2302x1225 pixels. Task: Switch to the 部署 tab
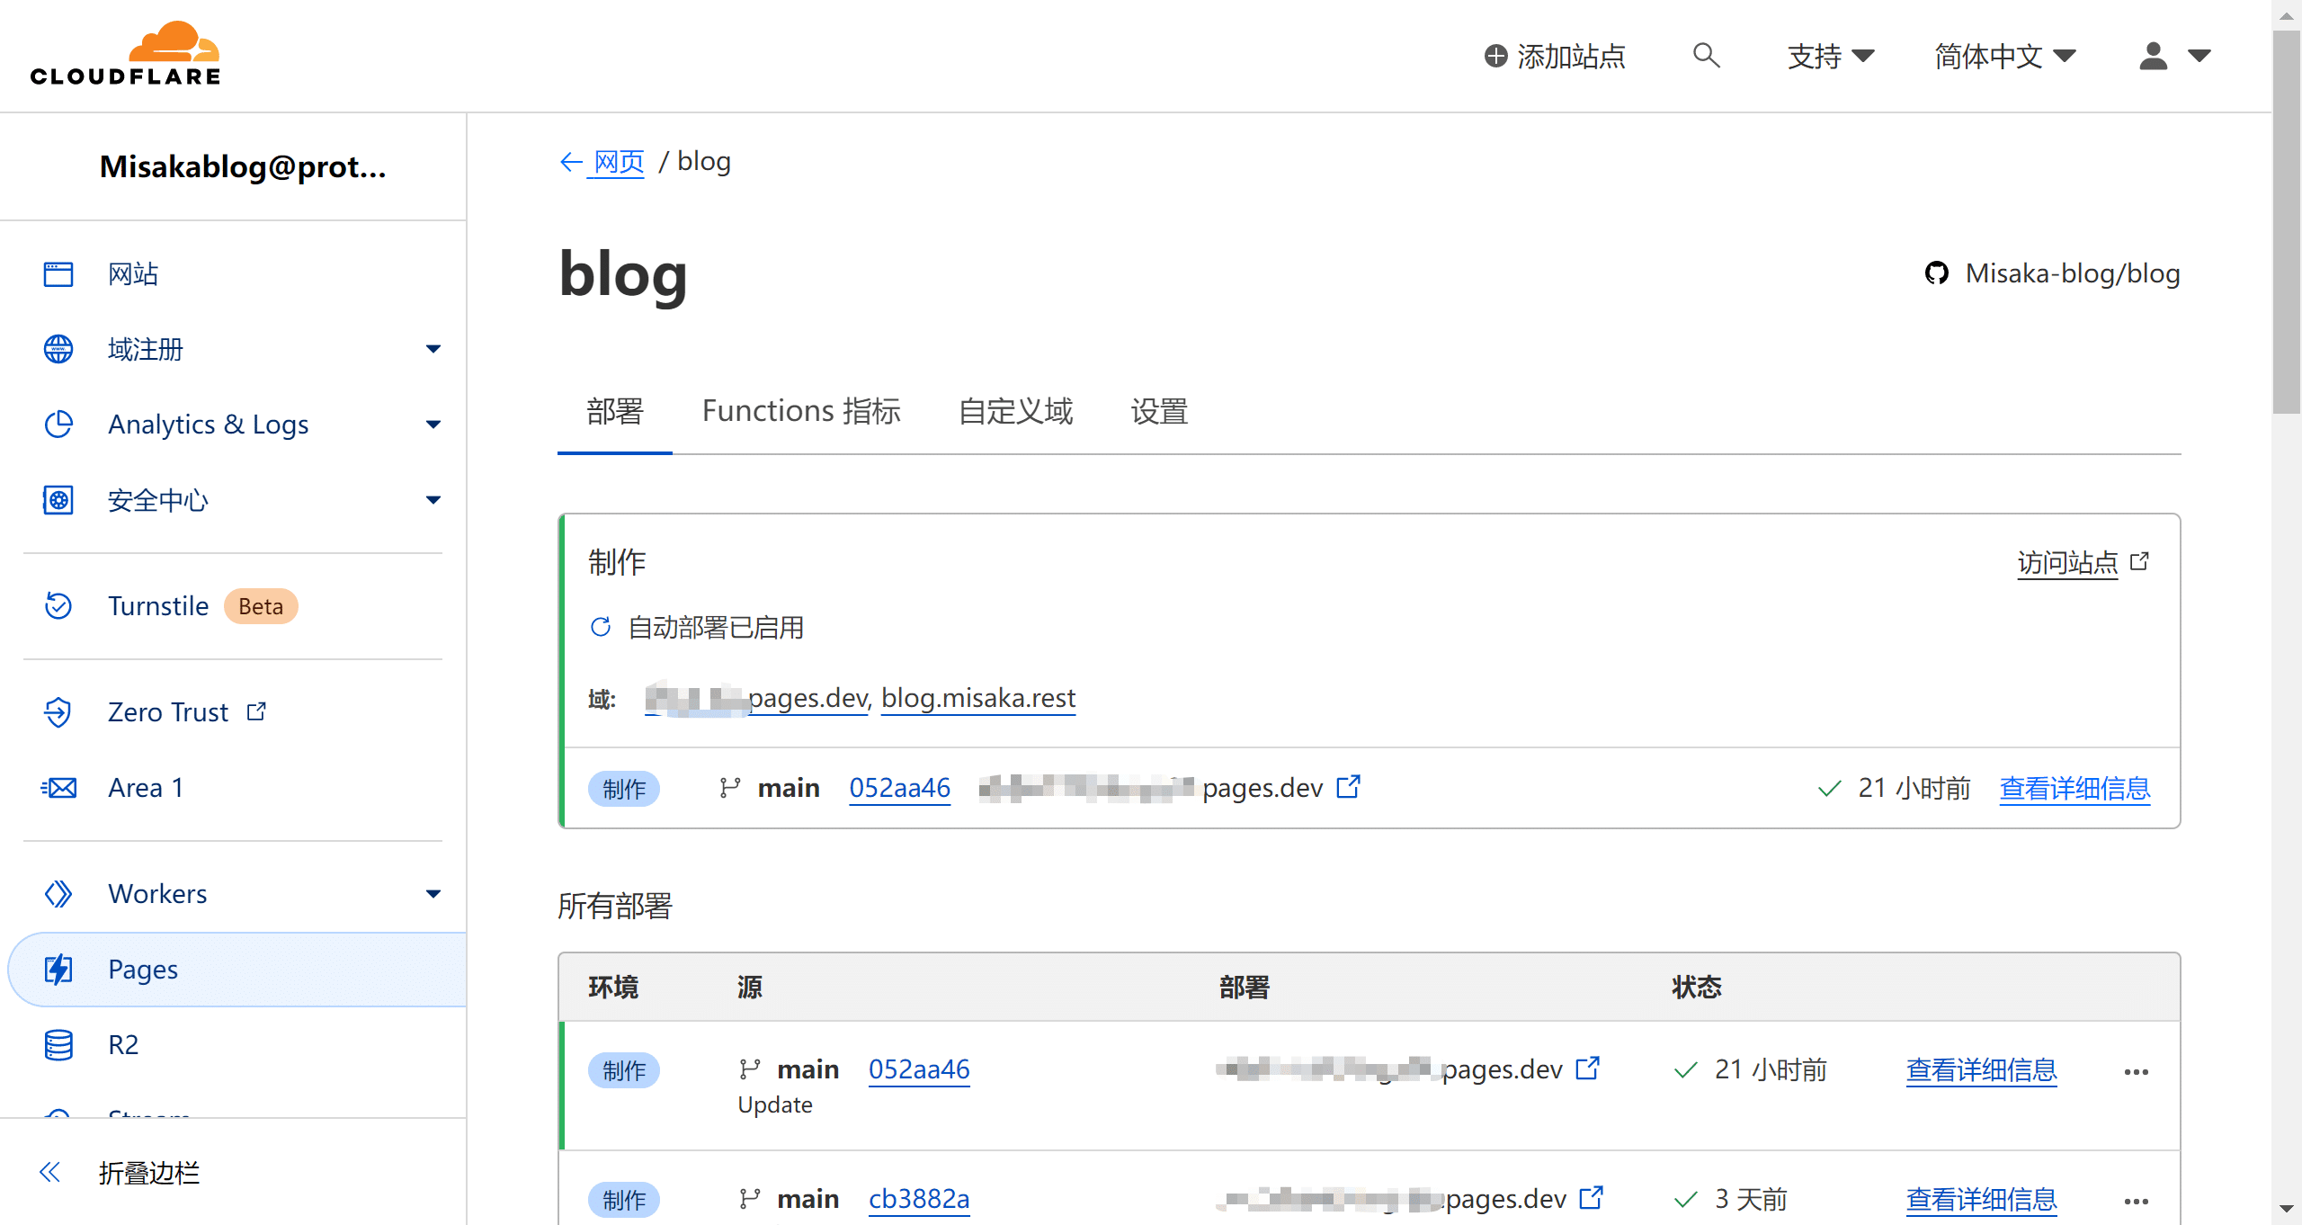point(615,411)
